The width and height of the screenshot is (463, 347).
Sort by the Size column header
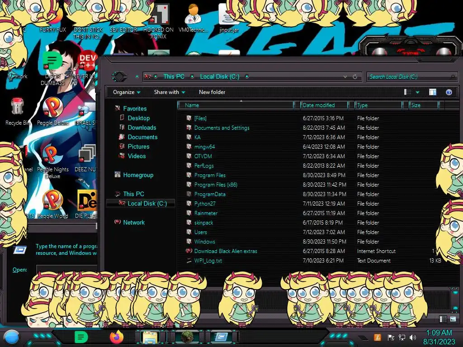424,105
